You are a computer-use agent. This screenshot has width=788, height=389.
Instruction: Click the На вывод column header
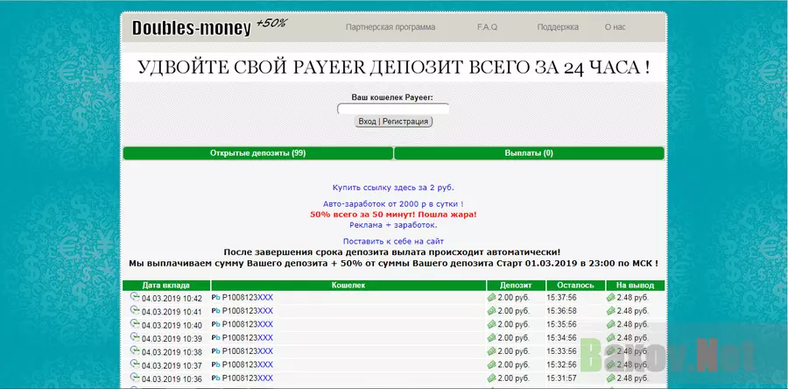pos(636,286)
